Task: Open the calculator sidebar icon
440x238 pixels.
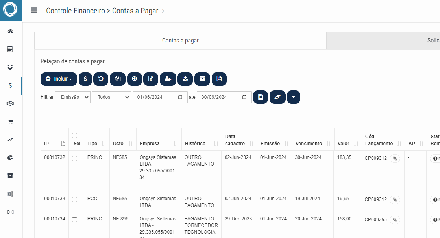Action: click(x=10, y=49)
